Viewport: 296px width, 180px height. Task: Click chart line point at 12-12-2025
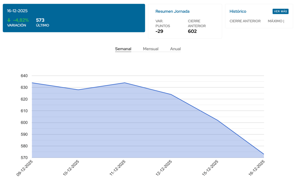[x=171, y=94]
